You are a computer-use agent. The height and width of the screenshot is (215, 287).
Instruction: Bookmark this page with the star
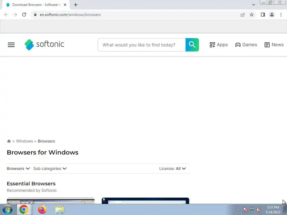[x=252, y=15]
